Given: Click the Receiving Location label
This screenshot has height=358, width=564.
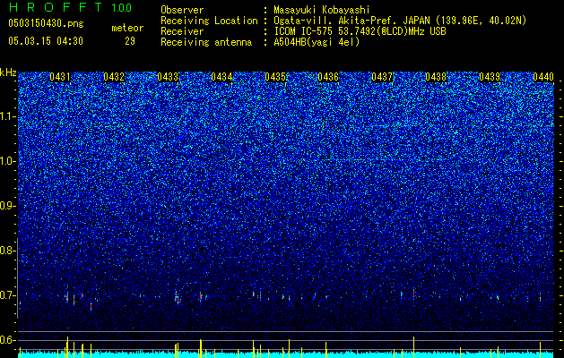Looking at the screenshot, I should (209, 21).
